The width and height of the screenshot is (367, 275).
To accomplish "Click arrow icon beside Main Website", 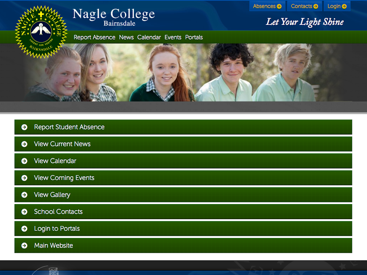I will 24,245.
